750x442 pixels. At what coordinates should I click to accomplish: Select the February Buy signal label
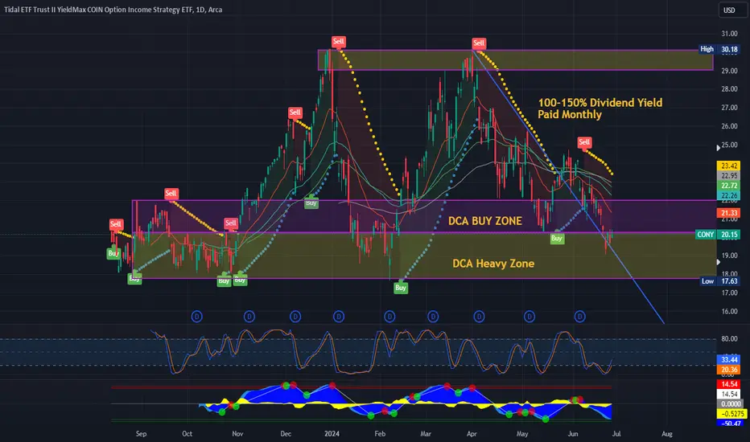click(x=401, y=288)
